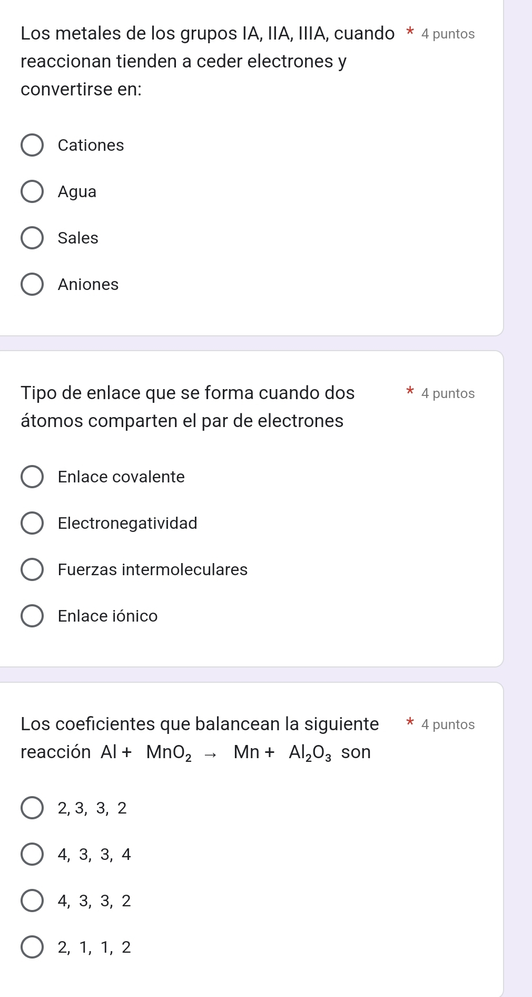
Task: Click the Al + MnO₂ reaction equation
Action: click(216, 752)
